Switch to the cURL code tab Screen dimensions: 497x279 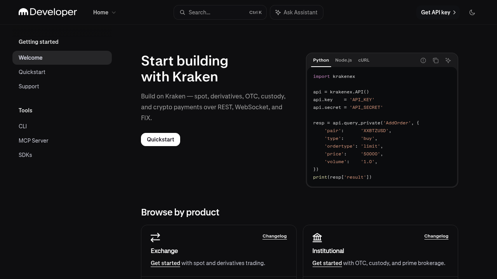pyautogui.click(x=364, y=60)
